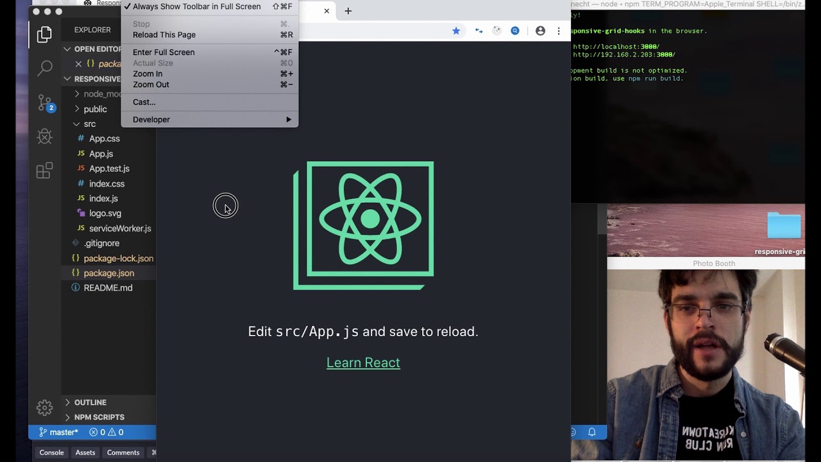Choose Reload This Page from the menu
Image resolution: width=821 pixels, height=462 pixels.
[209, 35]
